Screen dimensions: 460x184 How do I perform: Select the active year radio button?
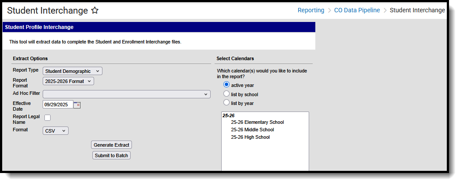[226, 85]
